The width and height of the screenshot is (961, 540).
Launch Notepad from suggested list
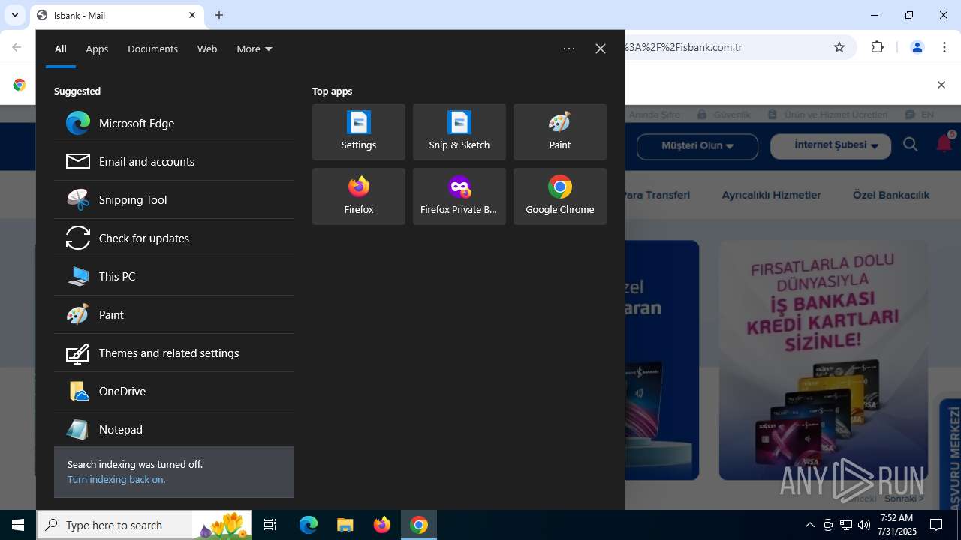(x=174, y=429)
